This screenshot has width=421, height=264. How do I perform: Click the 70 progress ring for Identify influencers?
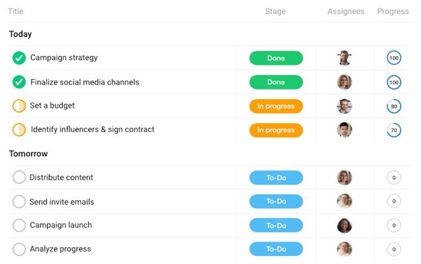394,130
